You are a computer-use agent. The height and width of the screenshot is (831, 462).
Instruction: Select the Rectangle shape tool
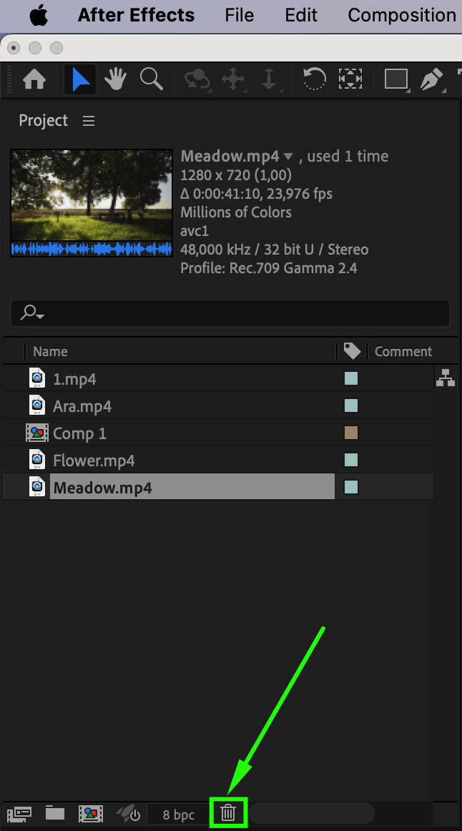pos(396,79)
